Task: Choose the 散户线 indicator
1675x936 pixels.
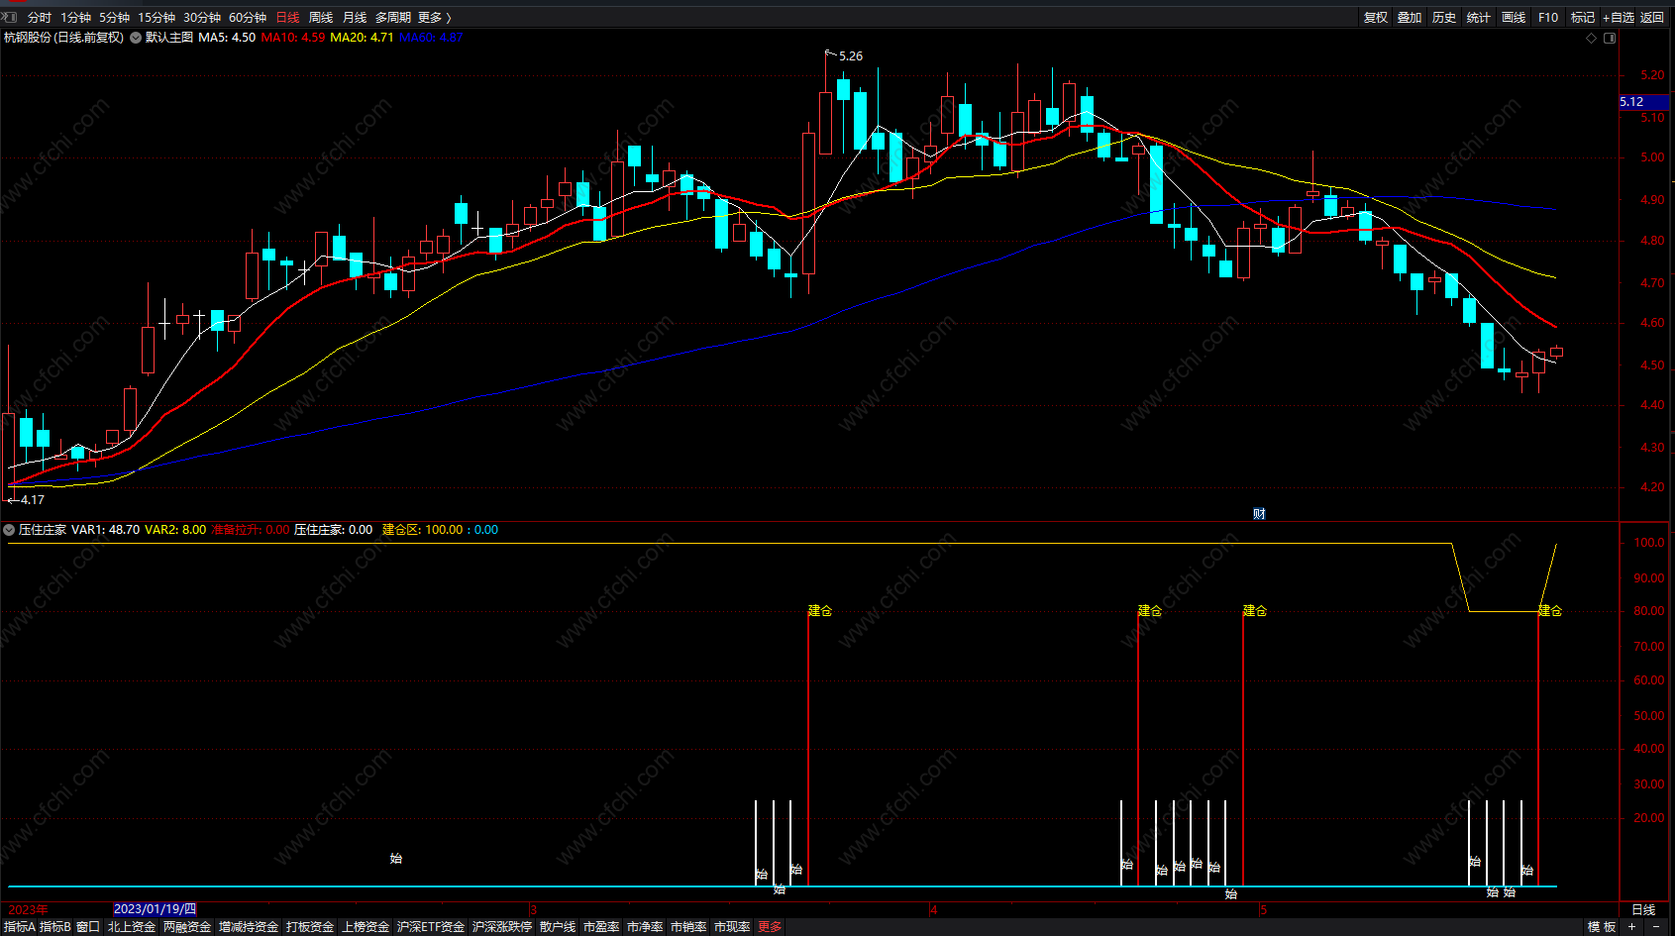Action: [558, 927]
